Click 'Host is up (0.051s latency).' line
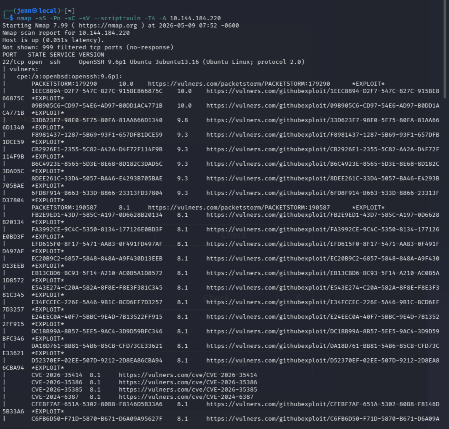 (53, 40)
